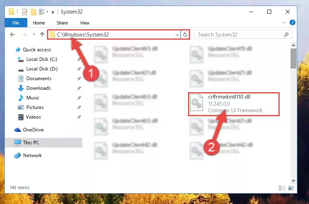Click the search magnifier icon
The height and width of the screenshot is (204, 309).
(286, 35)
